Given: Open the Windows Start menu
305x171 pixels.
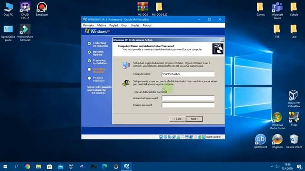Looking at the screenshot, I should coord(5,167).
